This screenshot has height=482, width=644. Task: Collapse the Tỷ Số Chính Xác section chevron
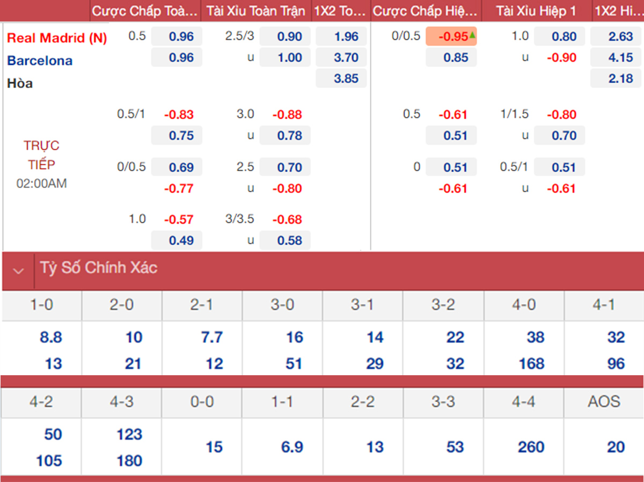tap(19, 271)
